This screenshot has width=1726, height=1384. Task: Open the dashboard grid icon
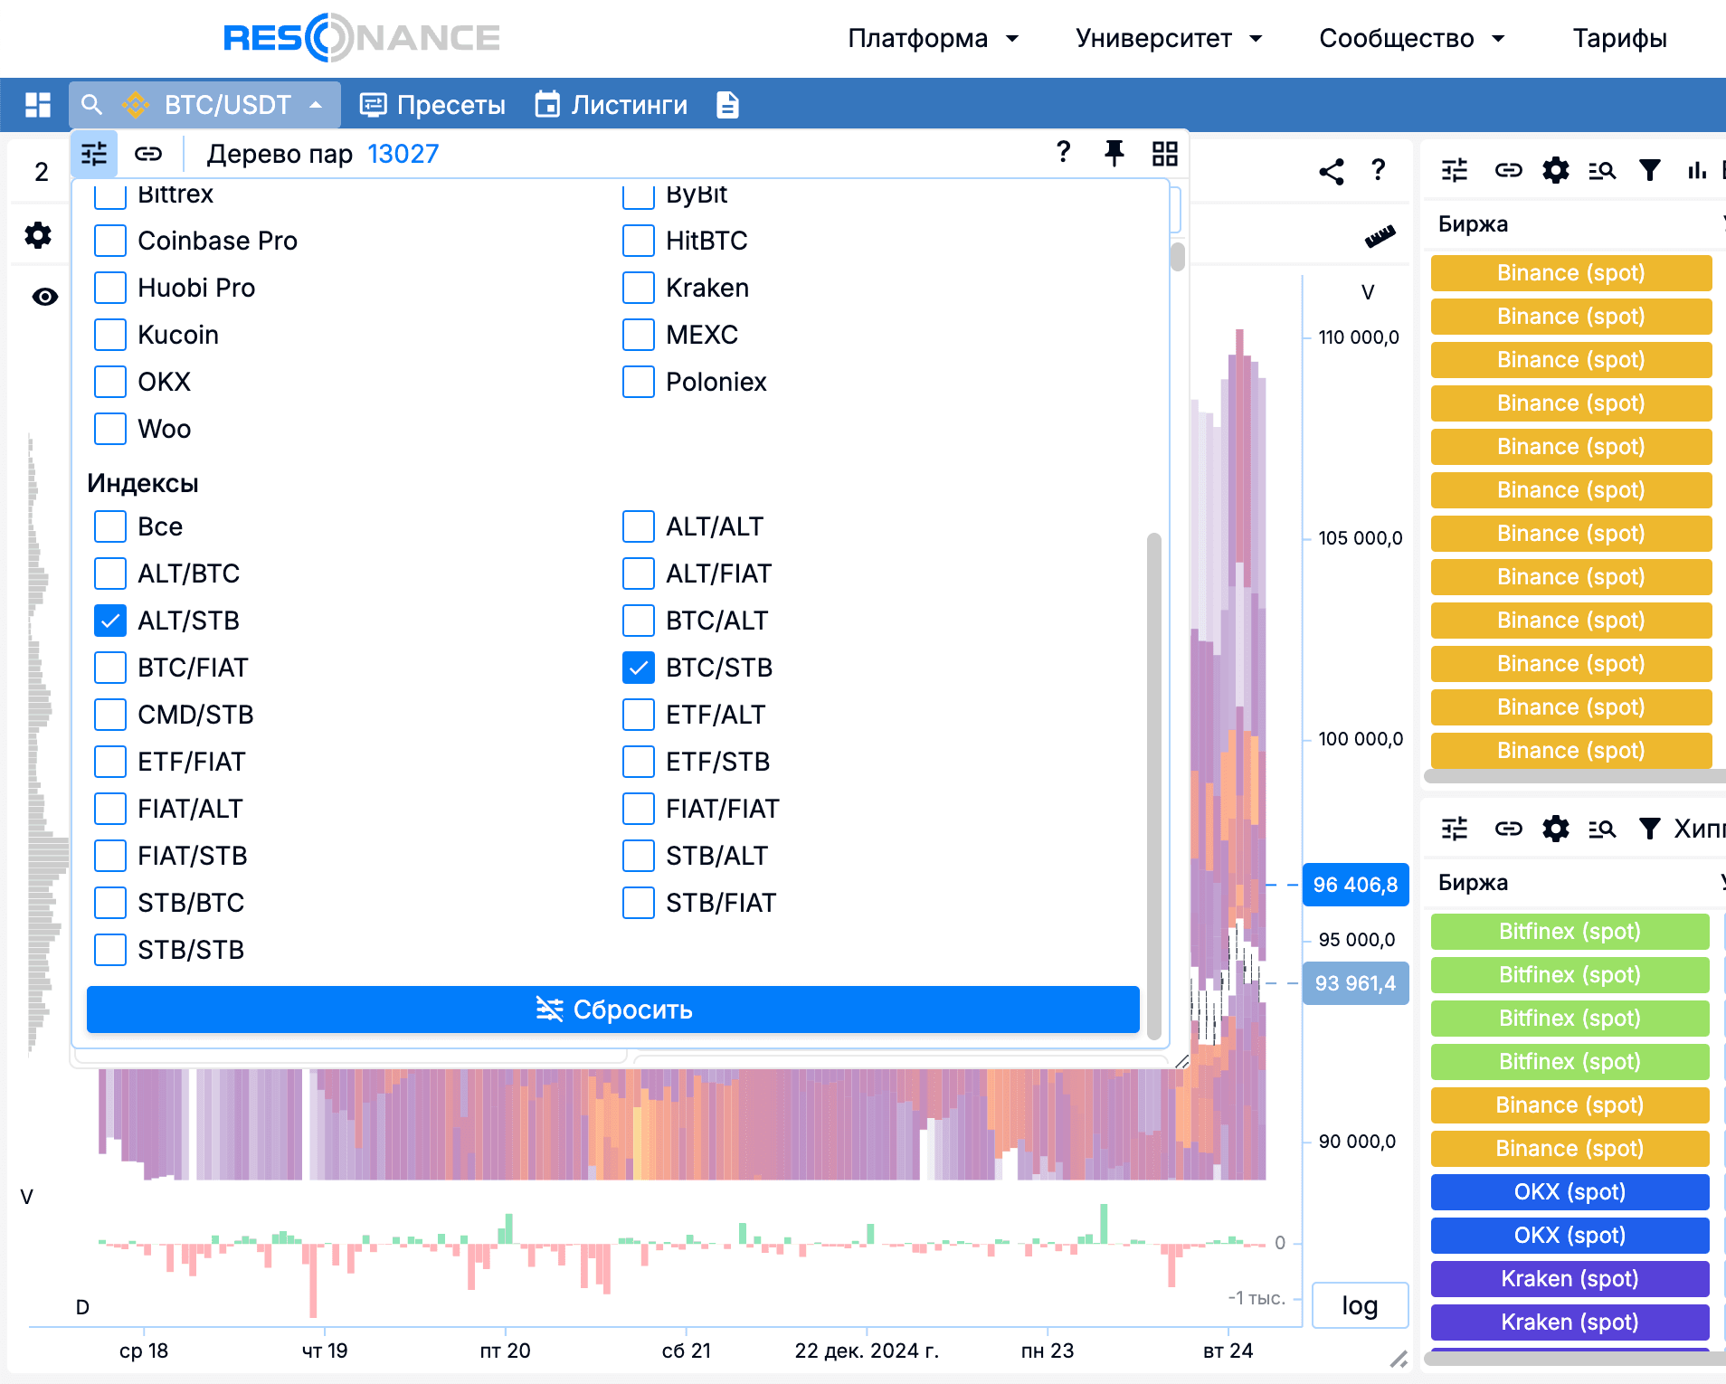pos(37,105)
